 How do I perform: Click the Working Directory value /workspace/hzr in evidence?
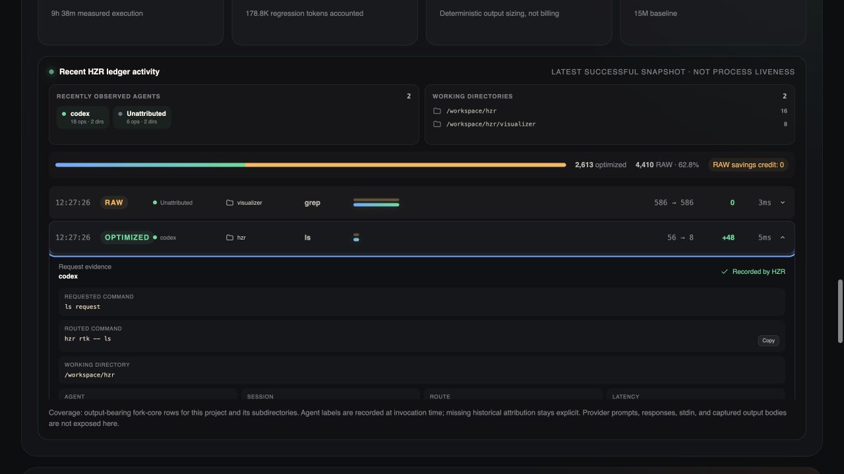click(x=90, y=375)
